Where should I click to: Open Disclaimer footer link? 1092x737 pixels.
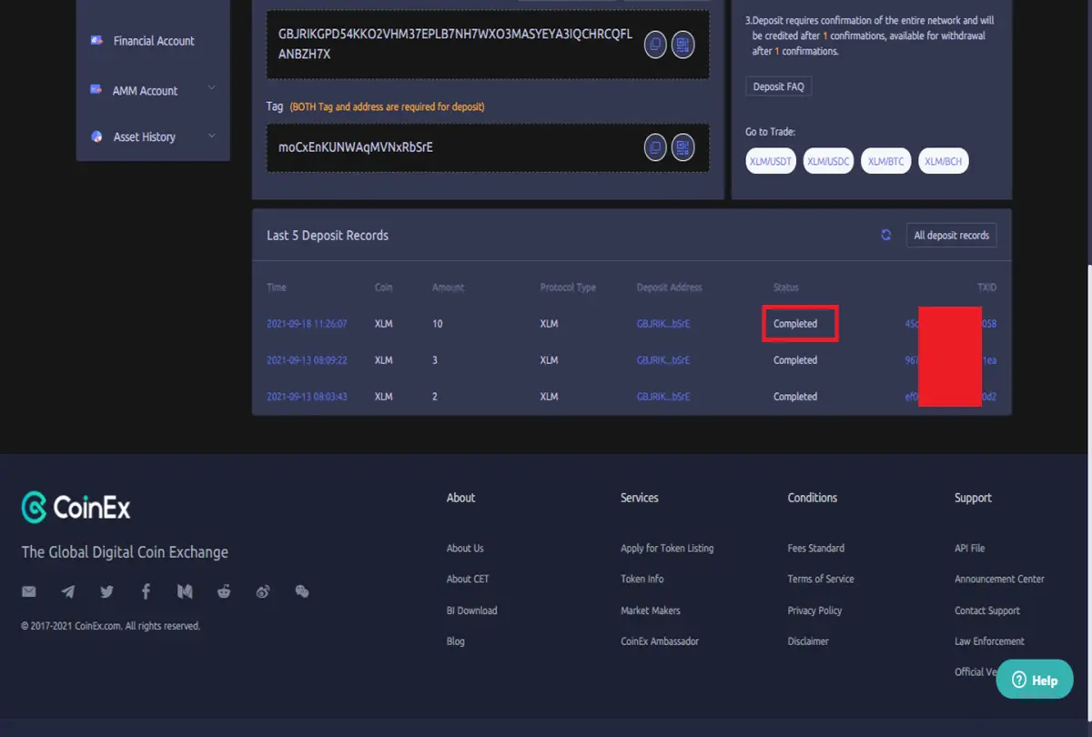(x=808, y=641)
